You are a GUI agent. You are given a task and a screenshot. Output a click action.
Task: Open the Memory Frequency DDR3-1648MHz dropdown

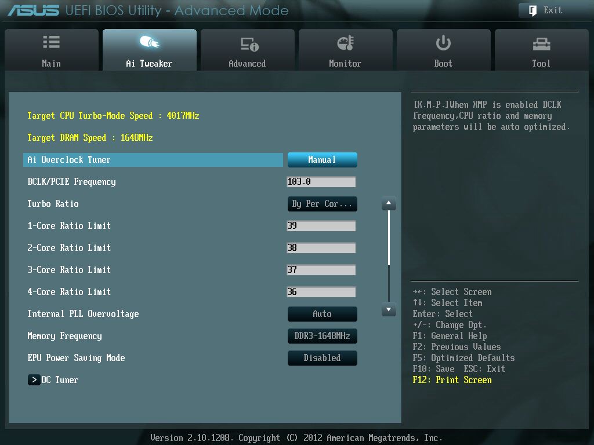click(323, 335)
